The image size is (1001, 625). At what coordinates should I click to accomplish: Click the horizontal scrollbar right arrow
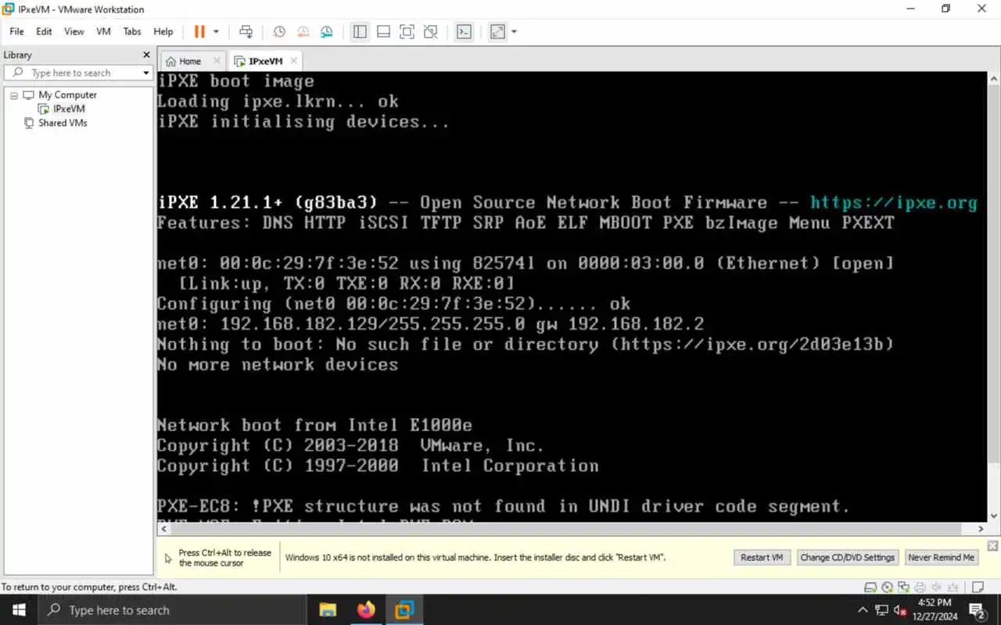pyautogui.click(x=980, y=529)
